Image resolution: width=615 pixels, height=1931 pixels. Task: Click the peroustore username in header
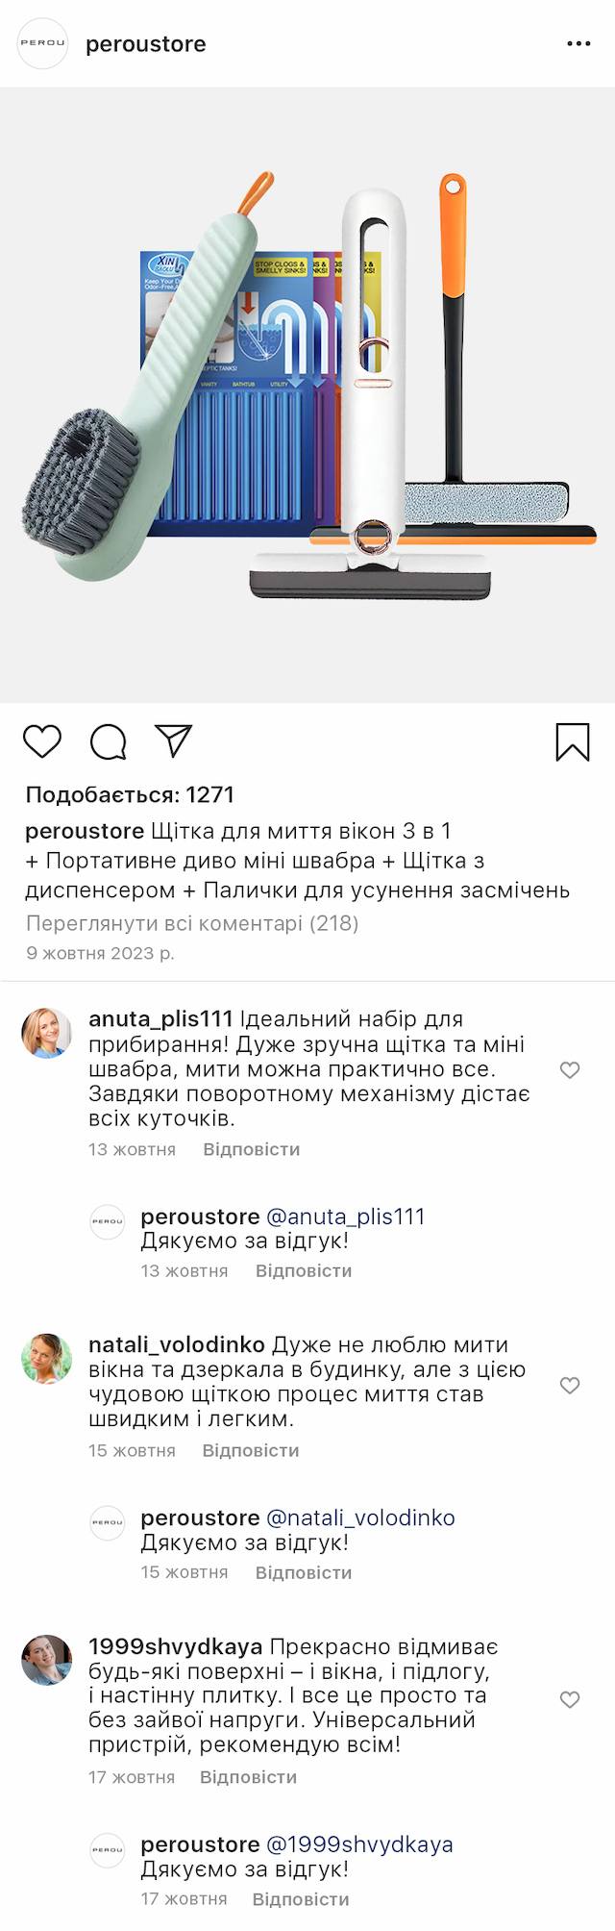pos(146,44)
